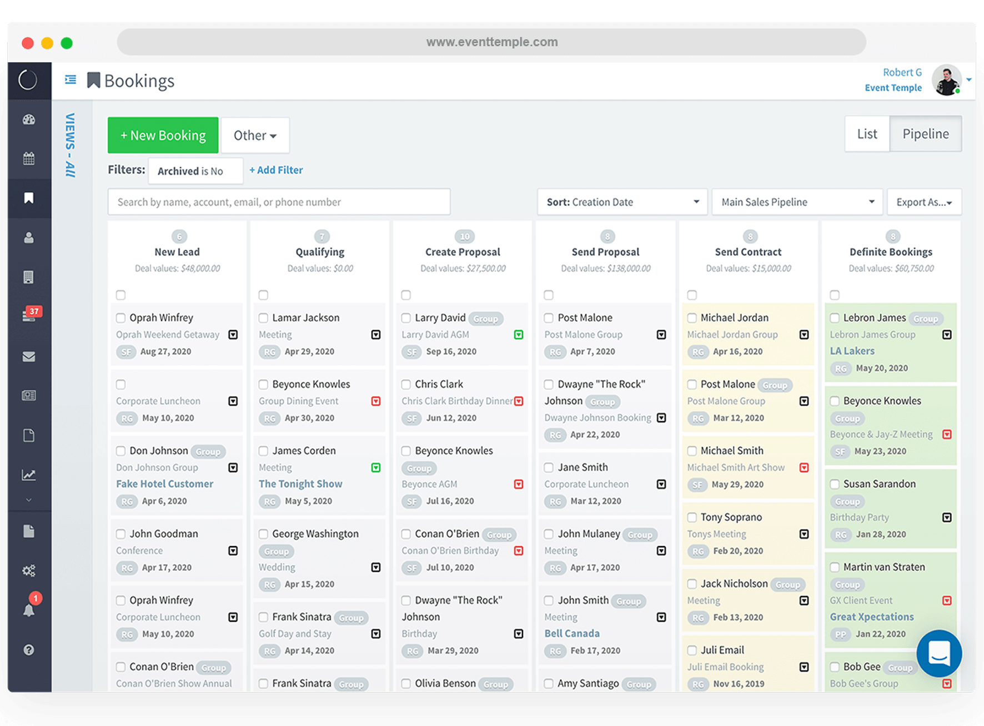Open the Other dropdown button
This screenshot has width=984, height=726.
click(x=255, y=135)
